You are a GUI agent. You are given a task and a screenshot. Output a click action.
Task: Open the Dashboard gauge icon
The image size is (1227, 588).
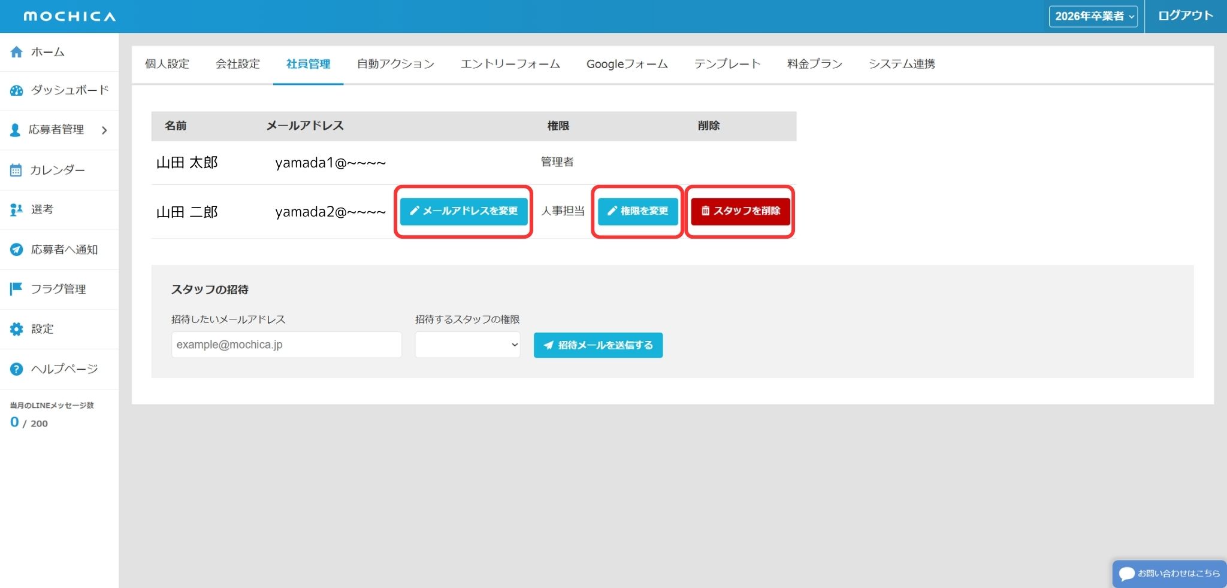(17, 90)
